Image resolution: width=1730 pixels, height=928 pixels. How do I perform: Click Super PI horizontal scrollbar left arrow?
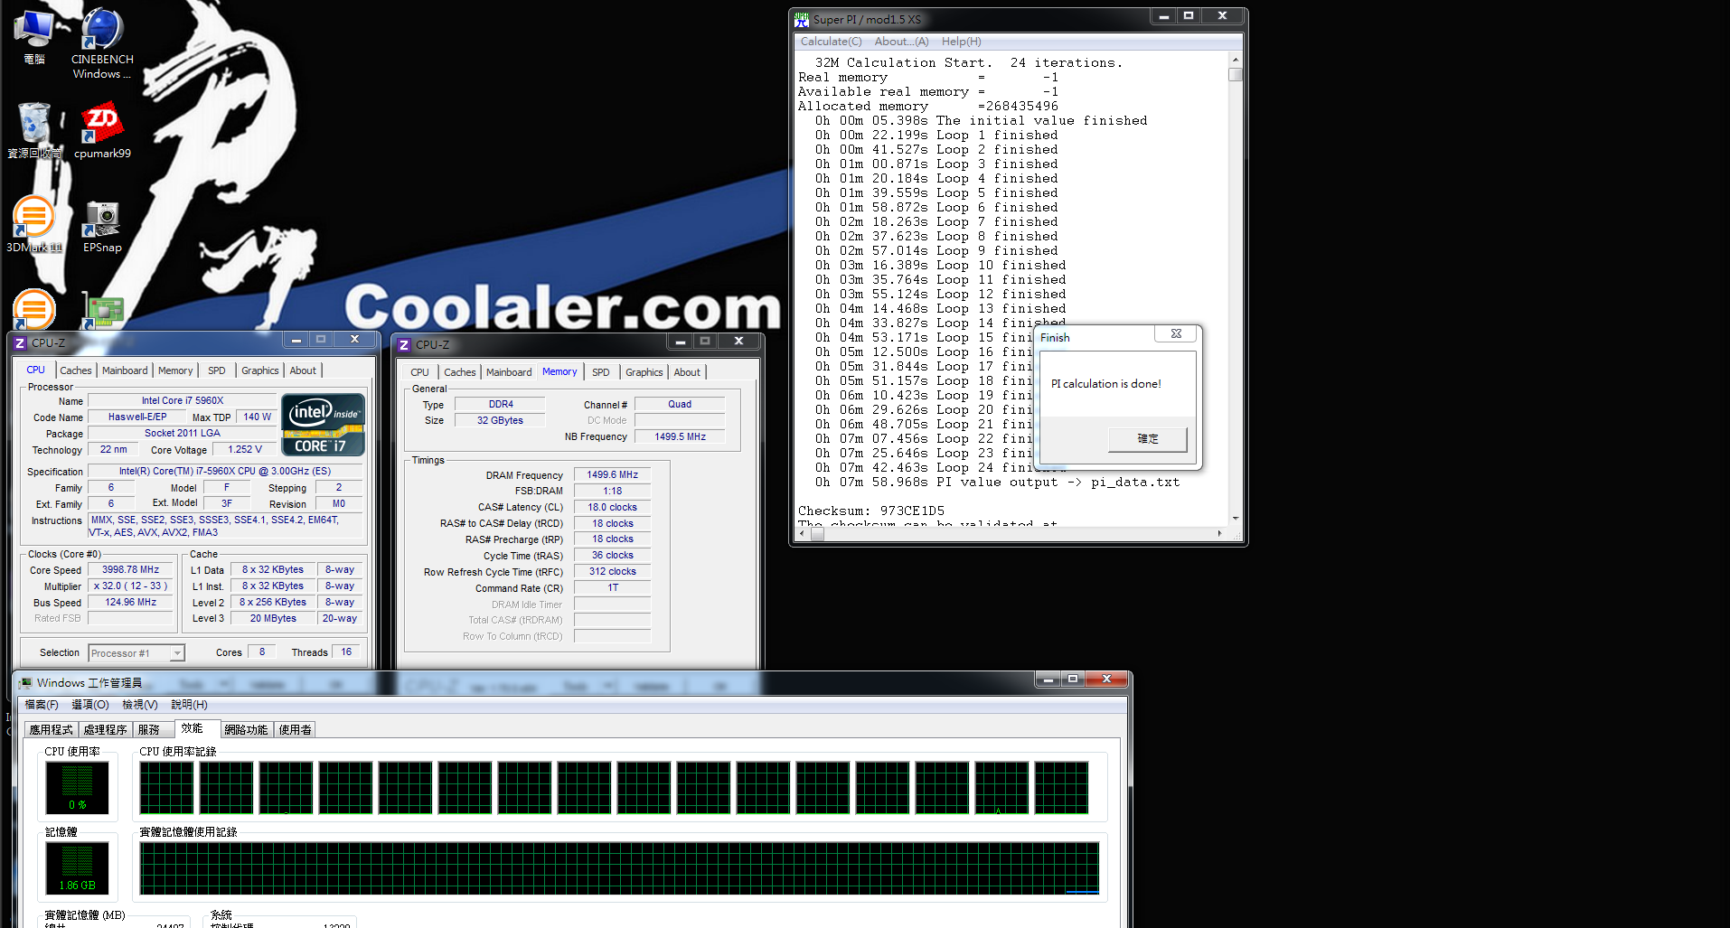[803, 533]
